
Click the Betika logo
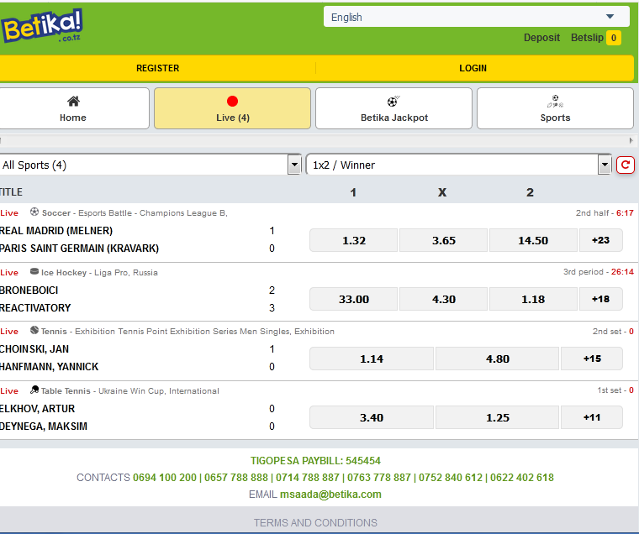coord(42,26)
